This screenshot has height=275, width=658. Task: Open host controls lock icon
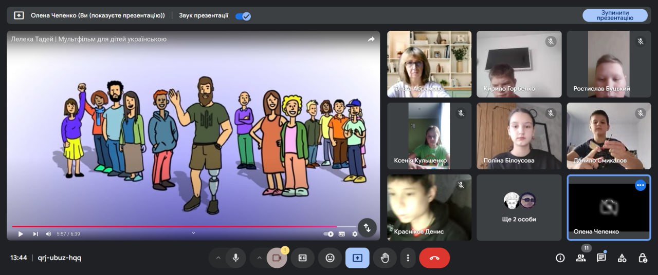coord(643,258)
